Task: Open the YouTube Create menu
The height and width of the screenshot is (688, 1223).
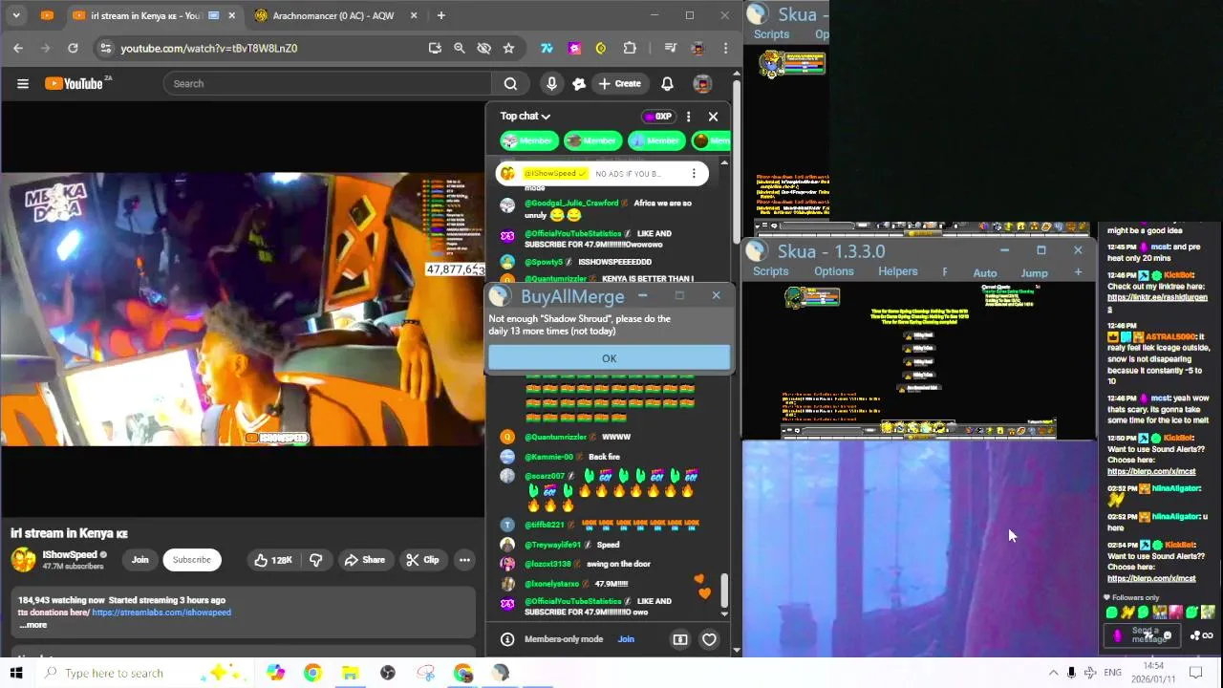Action: (x=619, y=83)
